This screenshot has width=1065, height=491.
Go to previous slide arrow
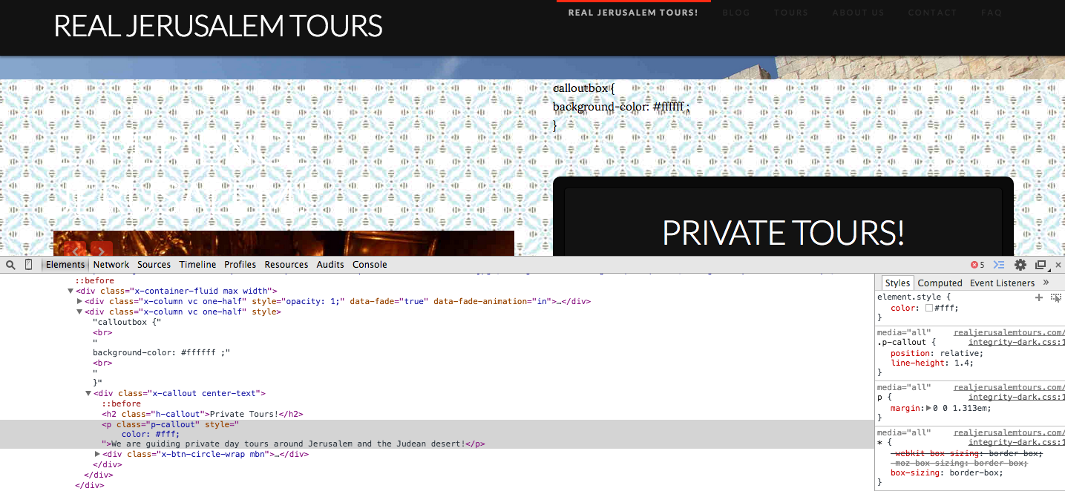[x=76, y=251]
